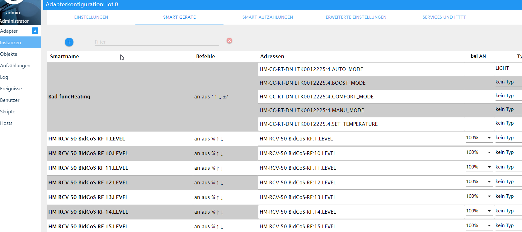Open the Erweiterte Einstellungen tab
Screen dimensions: 522x232
tap(356, 17)
